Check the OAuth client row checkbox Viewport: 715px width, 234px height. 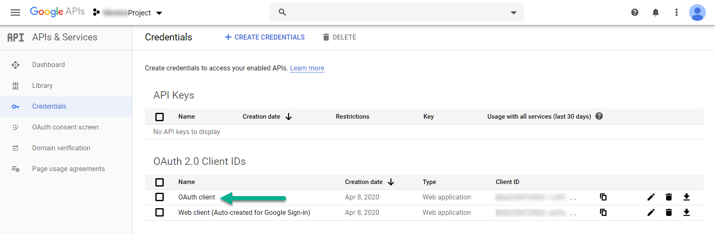pos(160,197)
